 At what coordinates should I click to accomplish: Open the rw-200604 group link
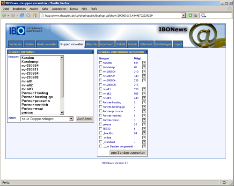[x=109, y=80]
